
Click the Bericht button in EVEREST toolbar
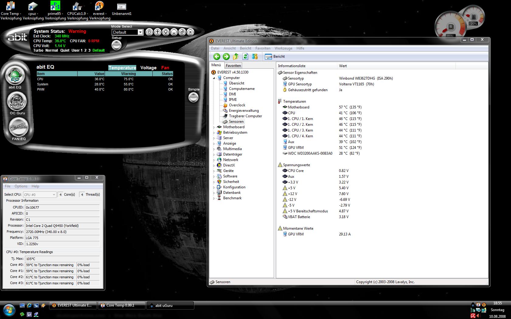pyautogui.click(x=275, y=57)
